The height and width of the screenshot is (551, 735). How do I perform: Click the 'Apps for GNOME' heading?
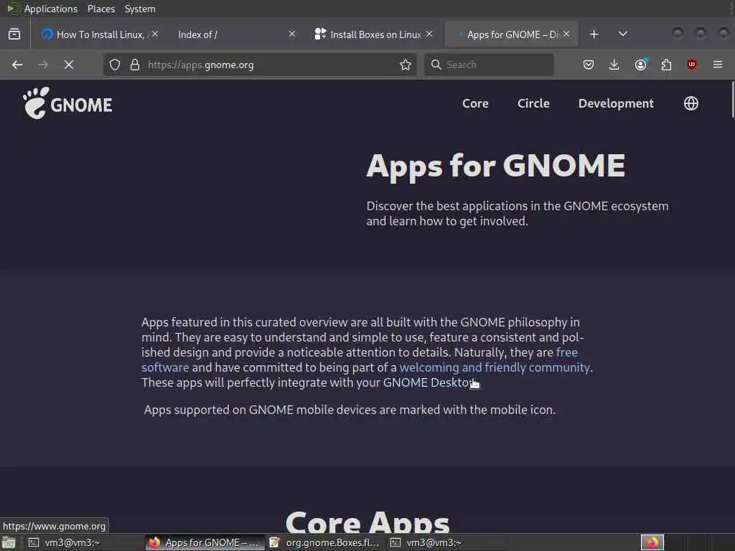click(495, 166)
